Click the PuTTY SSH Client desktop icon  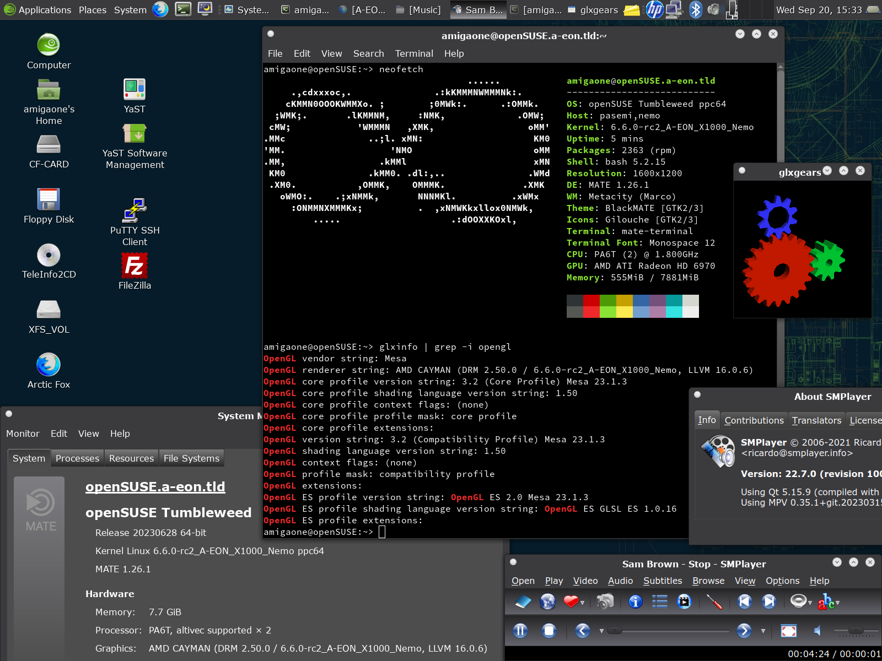[135, 211]
